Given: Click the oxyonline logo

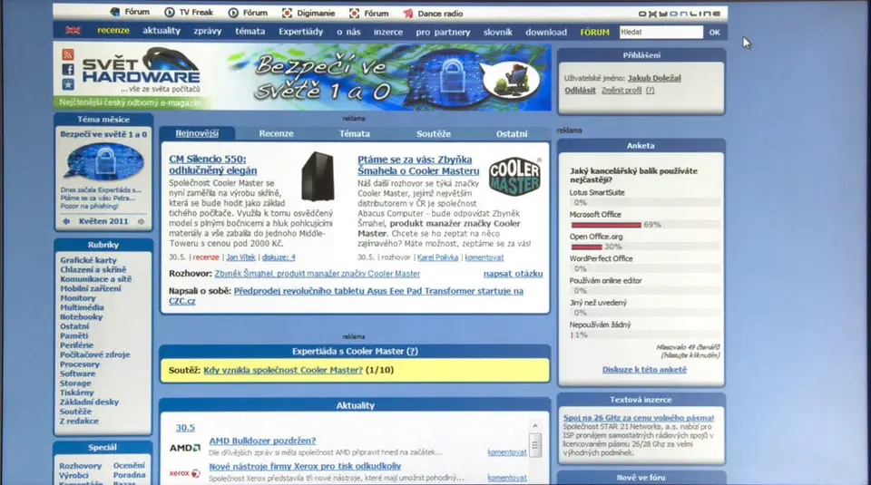Looking at the screenshot, I should [x=679, y=14].
